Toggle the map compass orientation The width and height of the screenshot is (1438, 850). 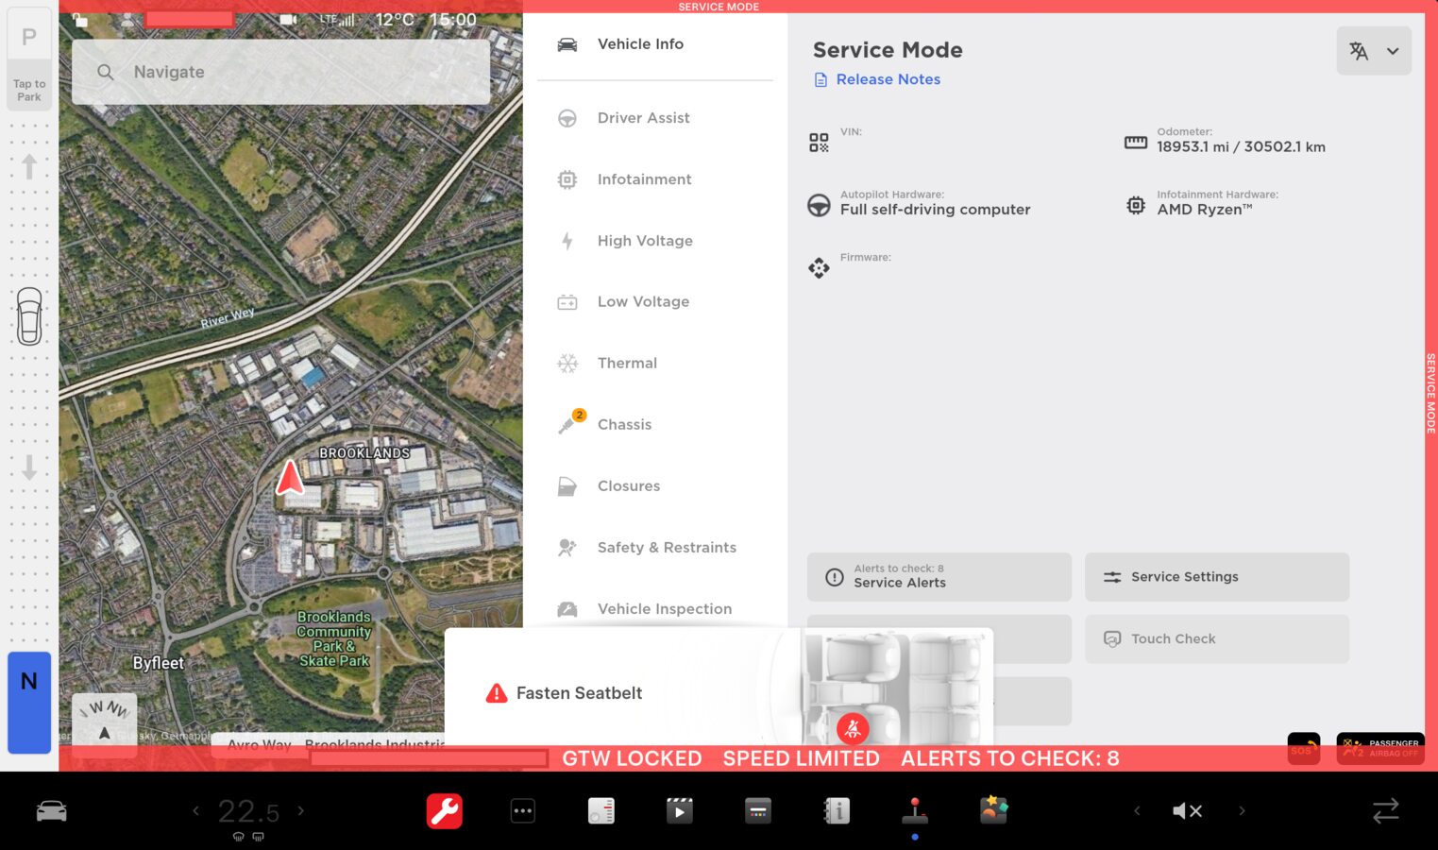click(104, 722)
